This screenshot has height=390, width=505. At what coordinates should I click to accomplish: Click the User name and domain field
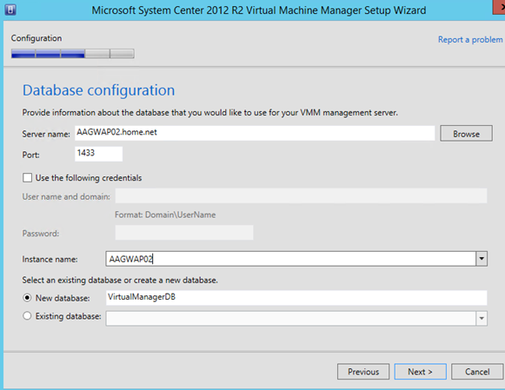[301, 195]
